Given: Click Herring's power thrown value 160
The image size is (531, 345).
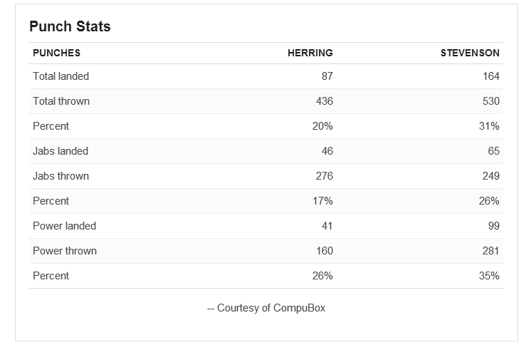Looking at the screenshot, I should coord(325,251).
